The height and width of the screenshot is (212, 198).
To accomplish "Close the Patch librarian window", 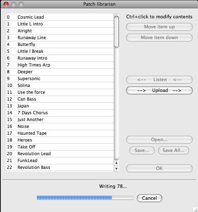I will point(6,4).
